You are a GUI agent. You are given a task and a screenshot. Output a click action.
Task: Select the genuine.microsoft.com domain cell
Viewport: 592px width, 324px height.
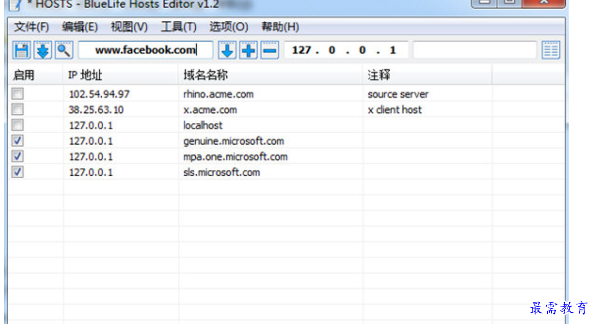tap(233, 141)
